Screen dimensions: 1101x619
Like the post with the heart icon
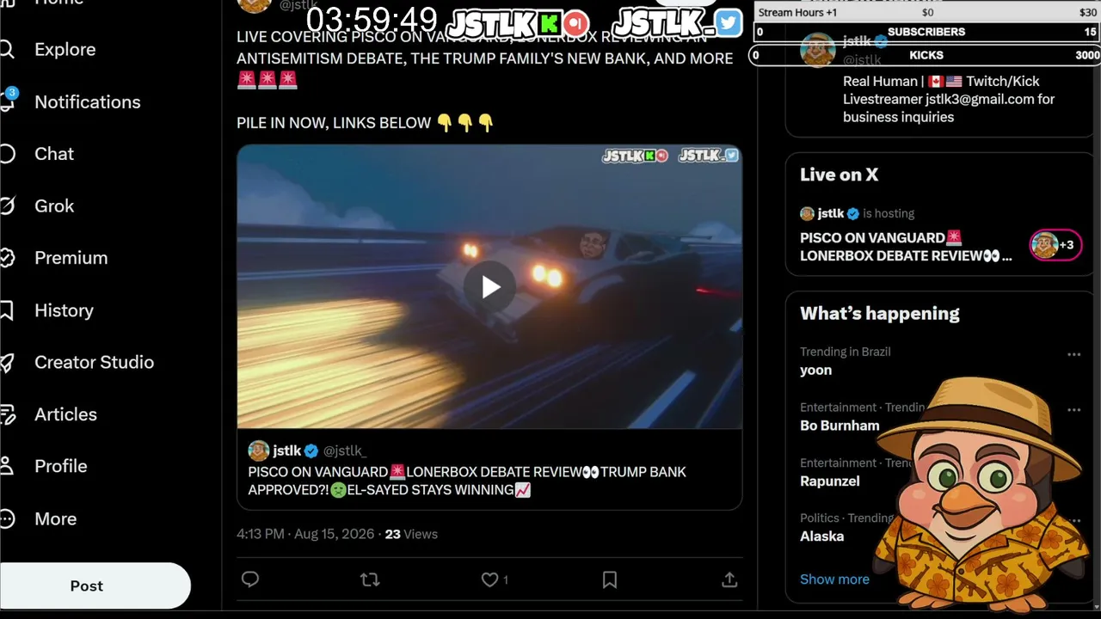(489, 579)
